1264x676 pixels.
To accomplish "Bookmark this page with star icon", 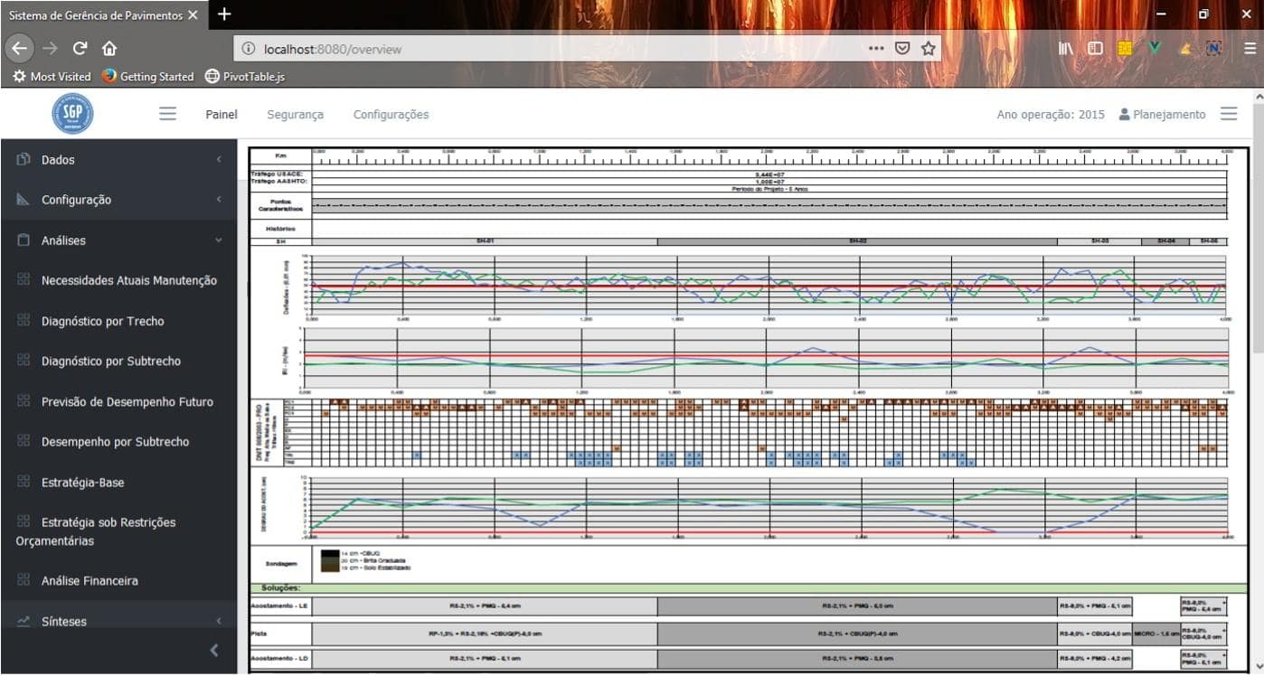I will pyautogui.click(x=928, y=49).
